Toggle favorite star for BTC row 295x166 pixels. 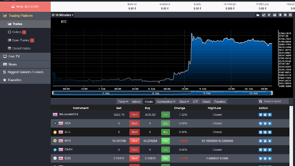(x=269, y=132)
